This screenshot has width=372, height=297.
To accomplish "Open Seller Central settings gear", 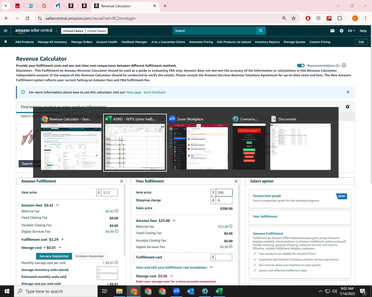I will (341, 31).
